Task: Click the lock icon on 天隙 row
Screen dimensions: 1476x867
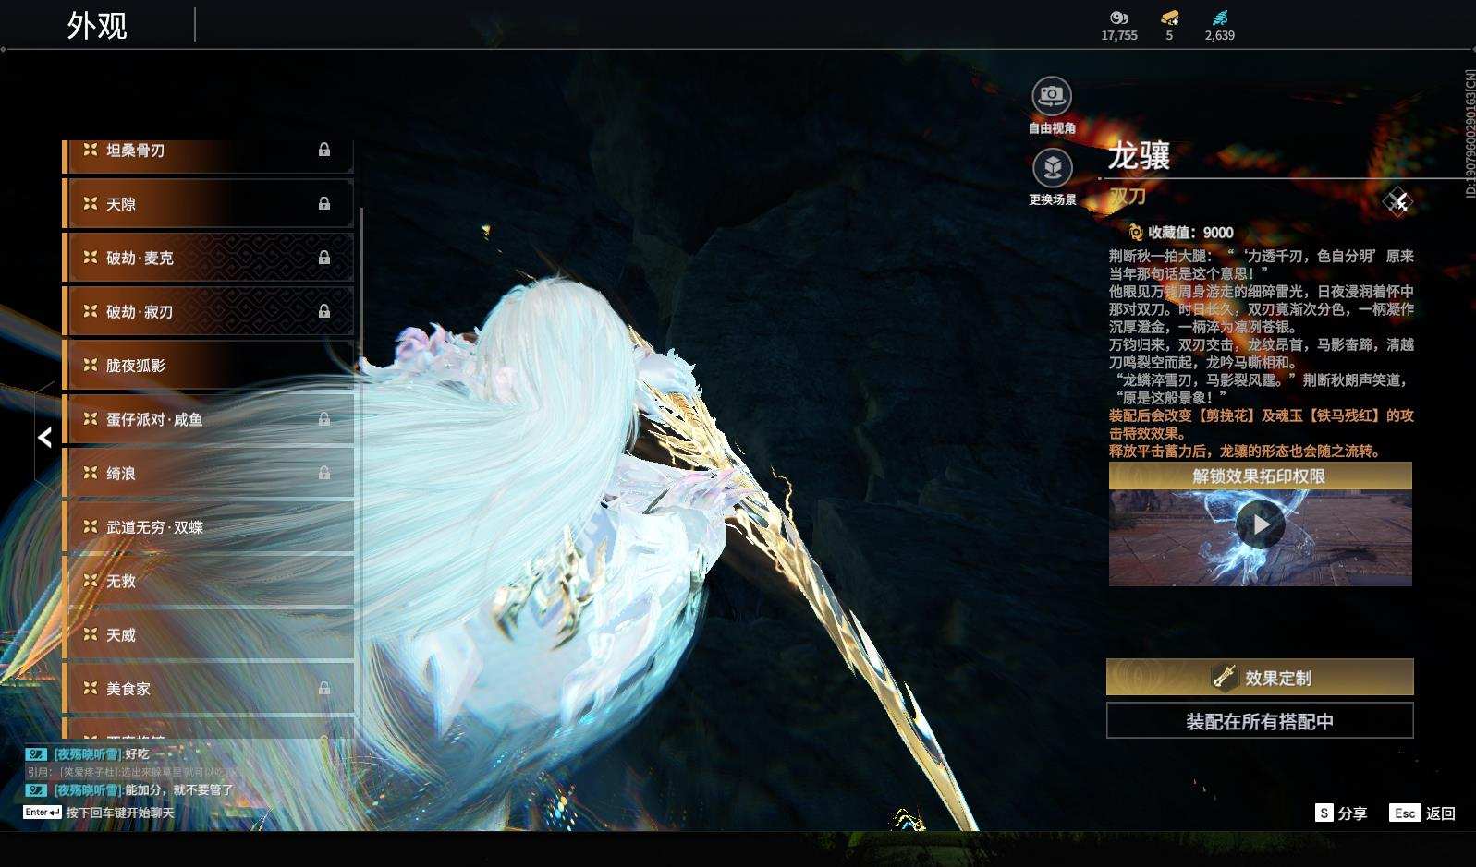Action: [x=324, y=203]
